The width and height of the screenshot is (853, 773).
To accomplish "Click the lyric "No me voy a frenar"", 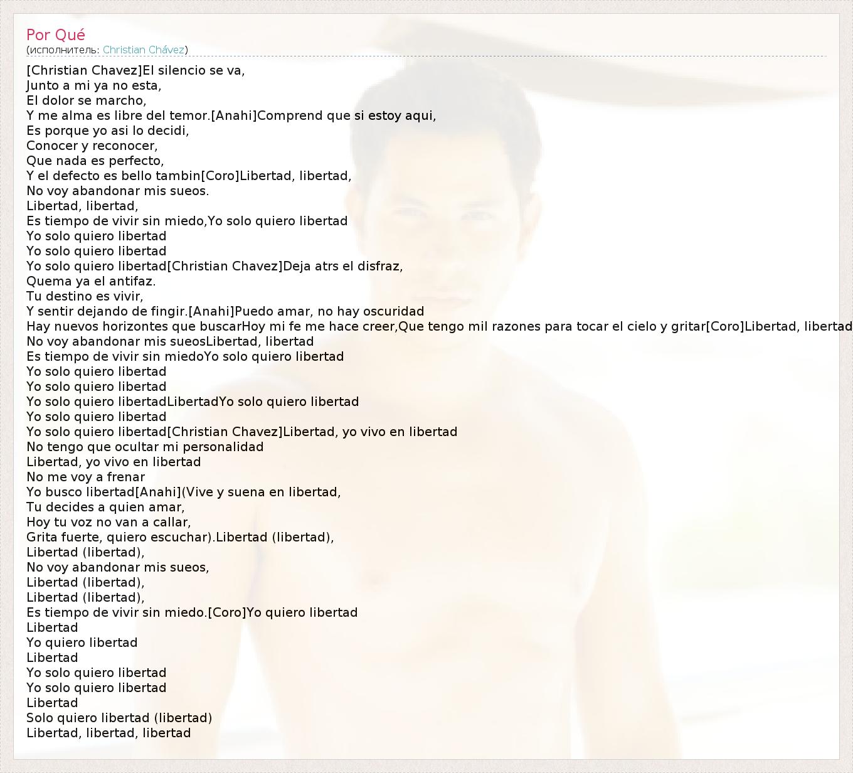I will pyautogui.click(x=86, y=477).
